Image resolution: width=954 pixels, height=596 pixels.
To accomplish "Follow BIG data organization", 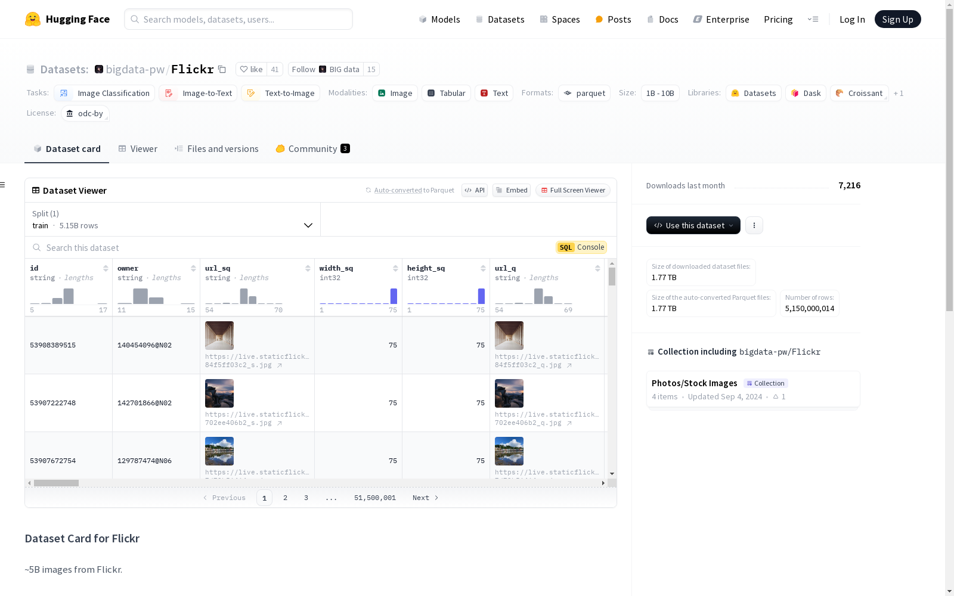I will click(326, 69).
